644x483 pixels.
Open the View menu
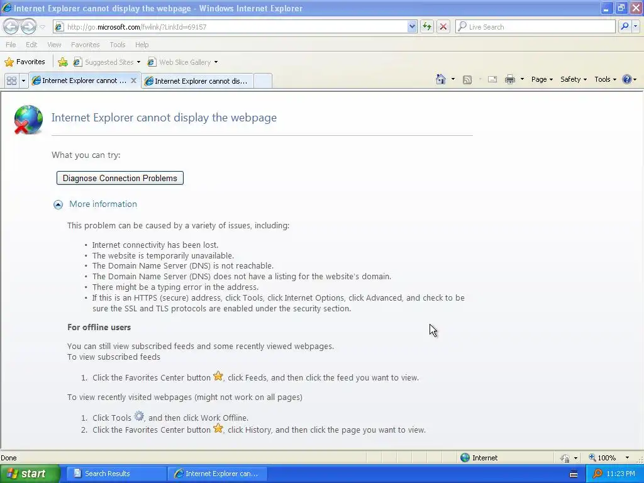coord(54,45)
